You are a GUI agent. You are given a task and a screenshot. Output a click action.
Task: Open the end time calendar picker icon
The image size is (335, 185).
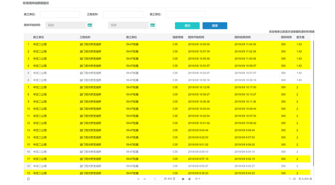tap(152, 25)
